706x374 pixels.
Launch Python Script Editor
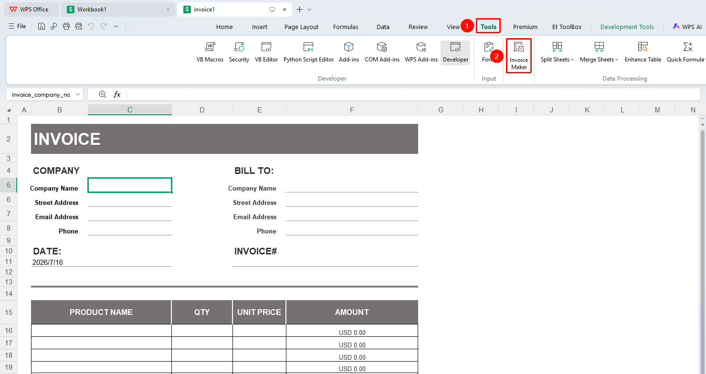[308, 52]
